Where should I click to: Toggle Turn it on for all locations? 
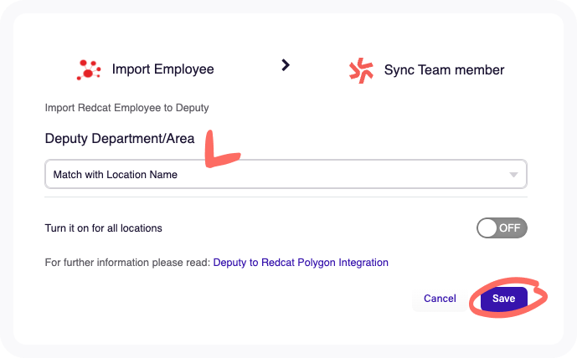502,228
